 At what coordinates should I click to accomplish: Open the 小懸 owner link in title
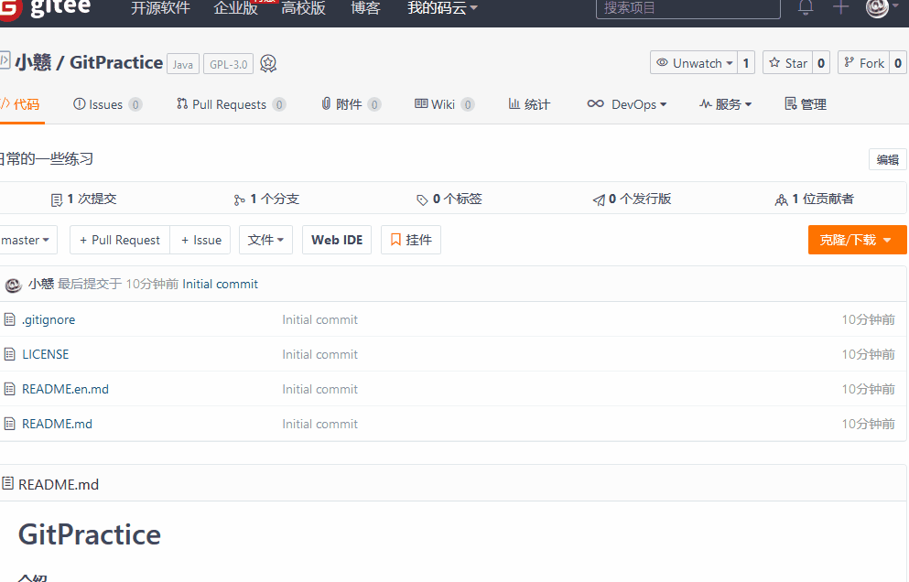coord(33,62)
